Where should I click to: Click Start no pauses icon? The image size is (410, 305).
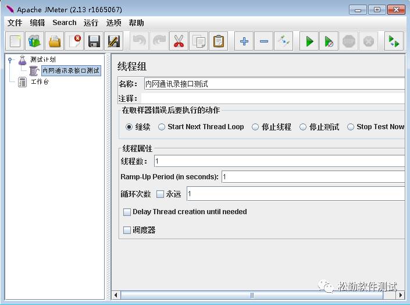pyautogui.click(x=329, y=41)
